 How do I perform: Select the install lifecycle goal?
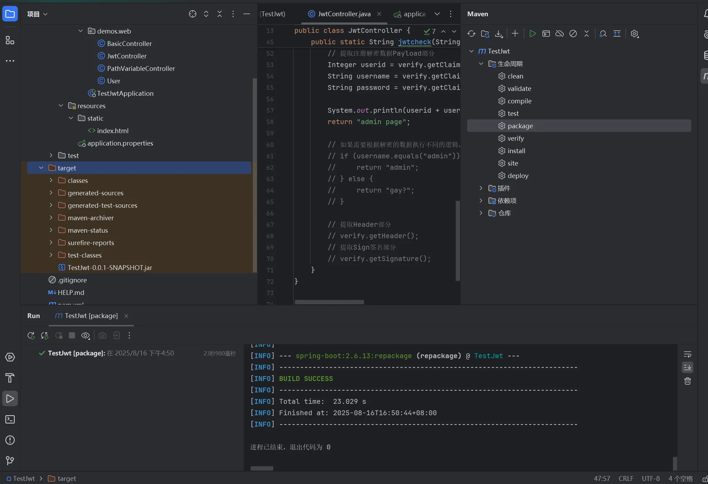pos(516,151)
